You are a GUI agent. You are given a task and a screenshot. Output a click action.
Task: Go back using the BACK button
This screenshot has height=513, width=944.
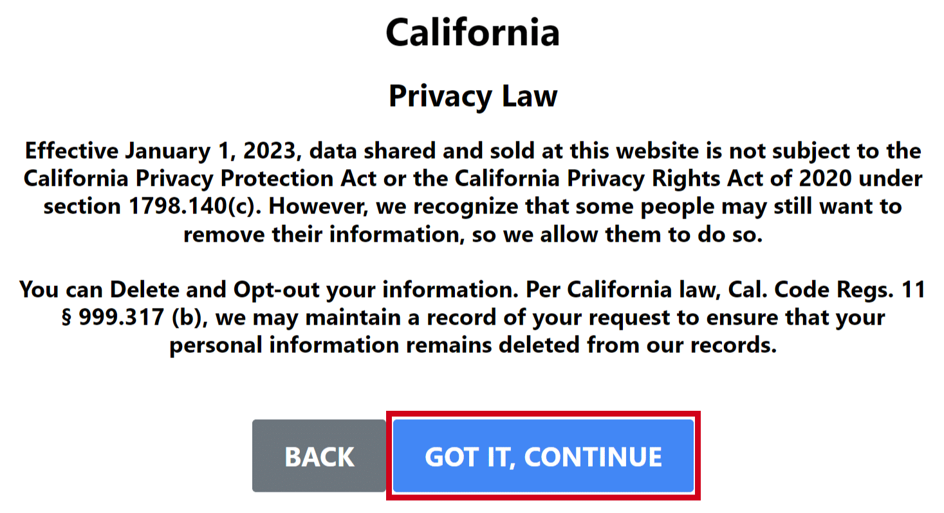(x=319, y=456)
